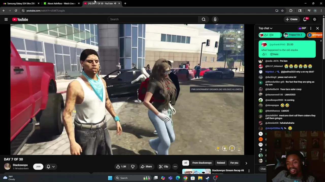Open a new browser tab
325x182 pixels.
(125, 3)
